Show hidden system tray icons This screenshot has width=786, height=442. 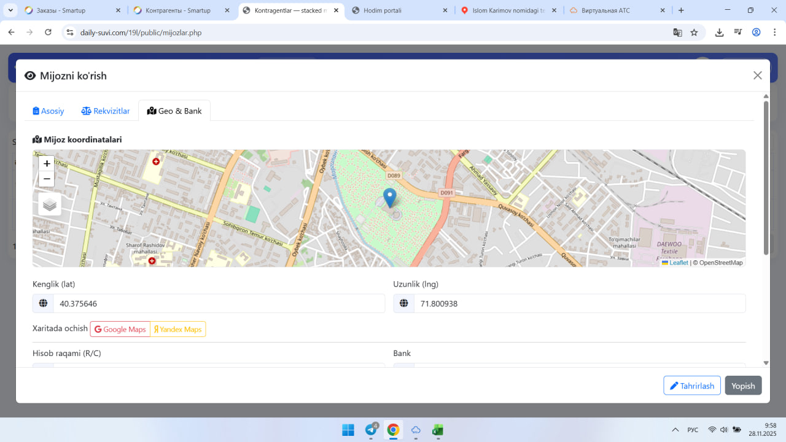pos(675,430)
